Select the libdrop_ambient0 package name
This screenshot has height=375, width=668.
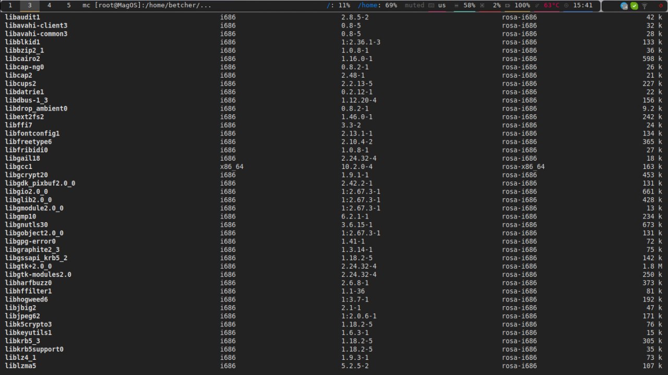(x=36, y=108)
